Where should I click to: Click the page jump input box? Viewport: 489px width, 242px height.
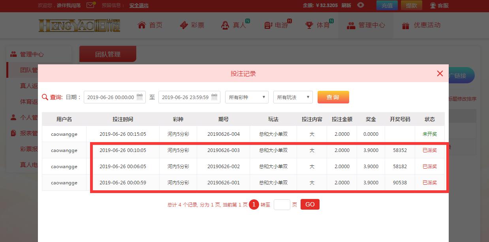[282, 204]
